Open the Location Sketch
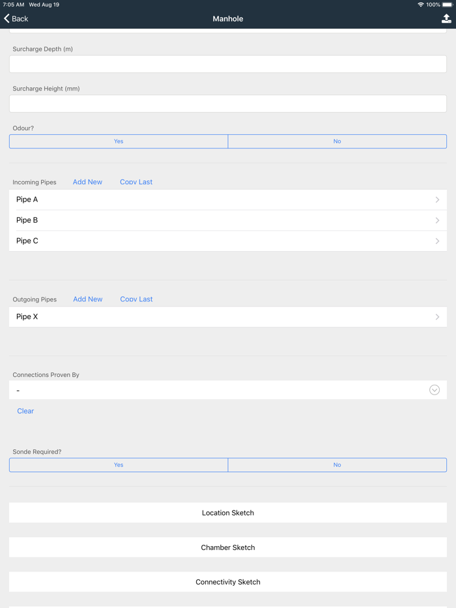The height and width of the screenshot is (608, 456). [228, 513]
